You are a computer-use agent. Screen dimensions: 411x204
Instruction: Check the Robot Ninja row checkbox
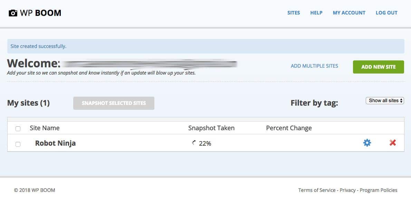[x=18, y=144]
